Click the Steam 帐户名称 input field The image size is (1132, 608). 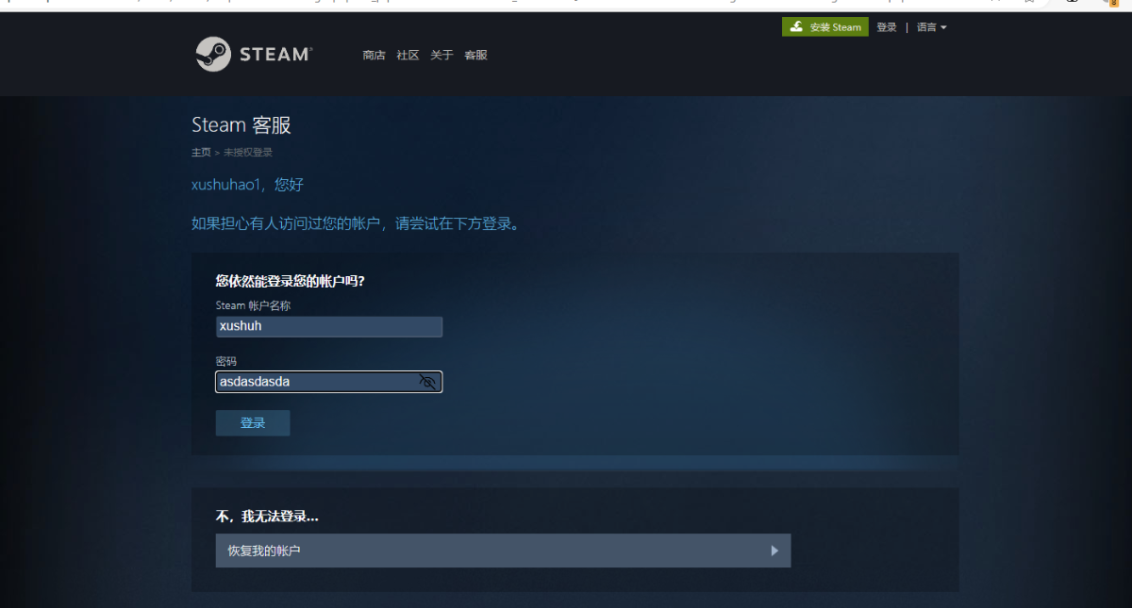click(x=329, y=326)
